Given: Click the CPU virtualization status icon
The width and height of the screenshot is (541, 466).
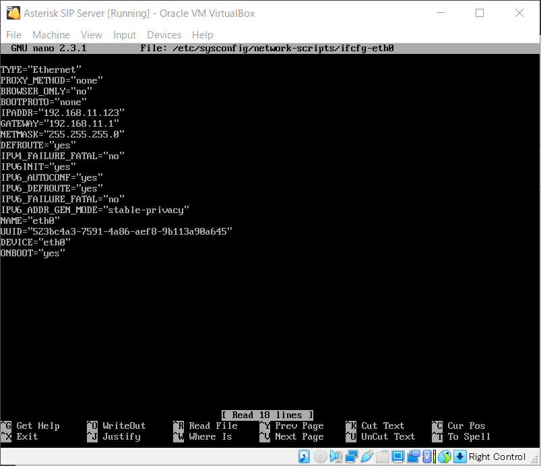Looking at the screenshot, I should [428, 457].
